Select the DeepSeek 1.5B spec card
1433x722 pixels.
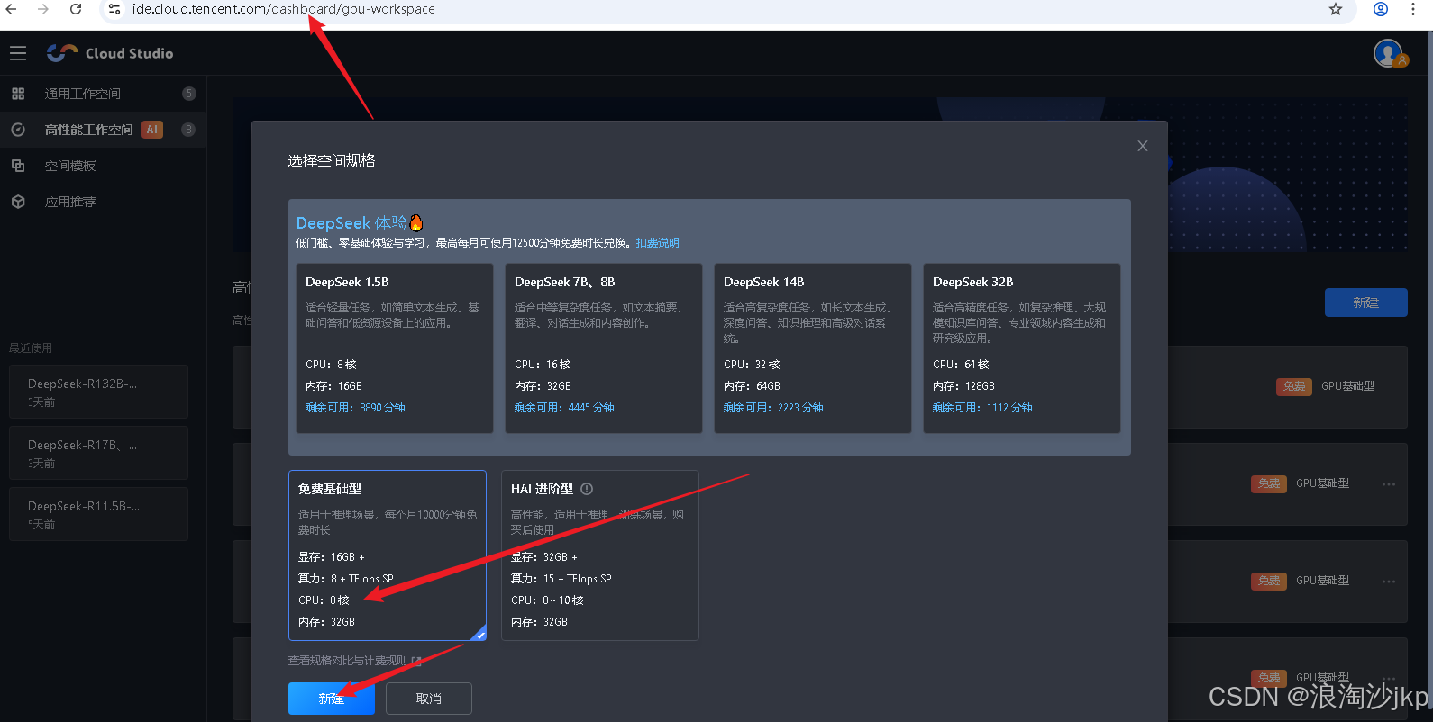[395, 347]
